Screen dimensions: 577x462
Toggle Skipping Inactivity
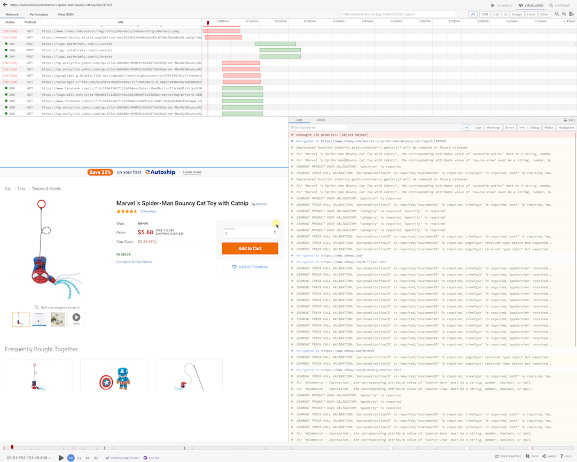point(122,458)
